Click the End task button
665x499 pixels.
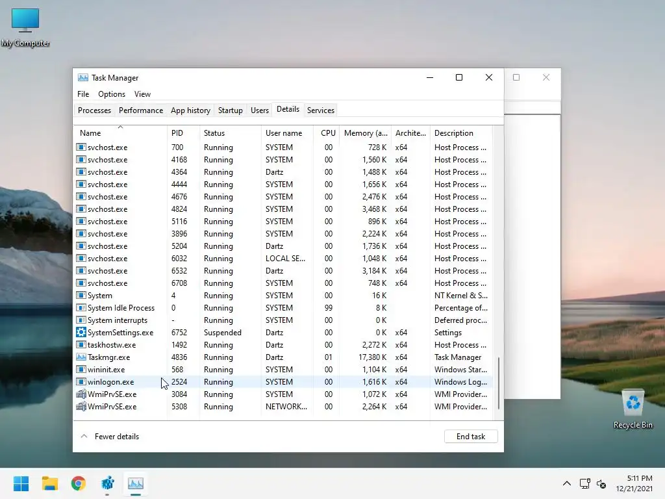click(471, 436)
